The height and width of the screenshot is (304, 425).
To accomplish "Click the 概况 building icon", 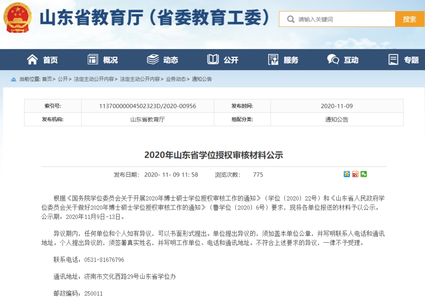I will 93,59.
